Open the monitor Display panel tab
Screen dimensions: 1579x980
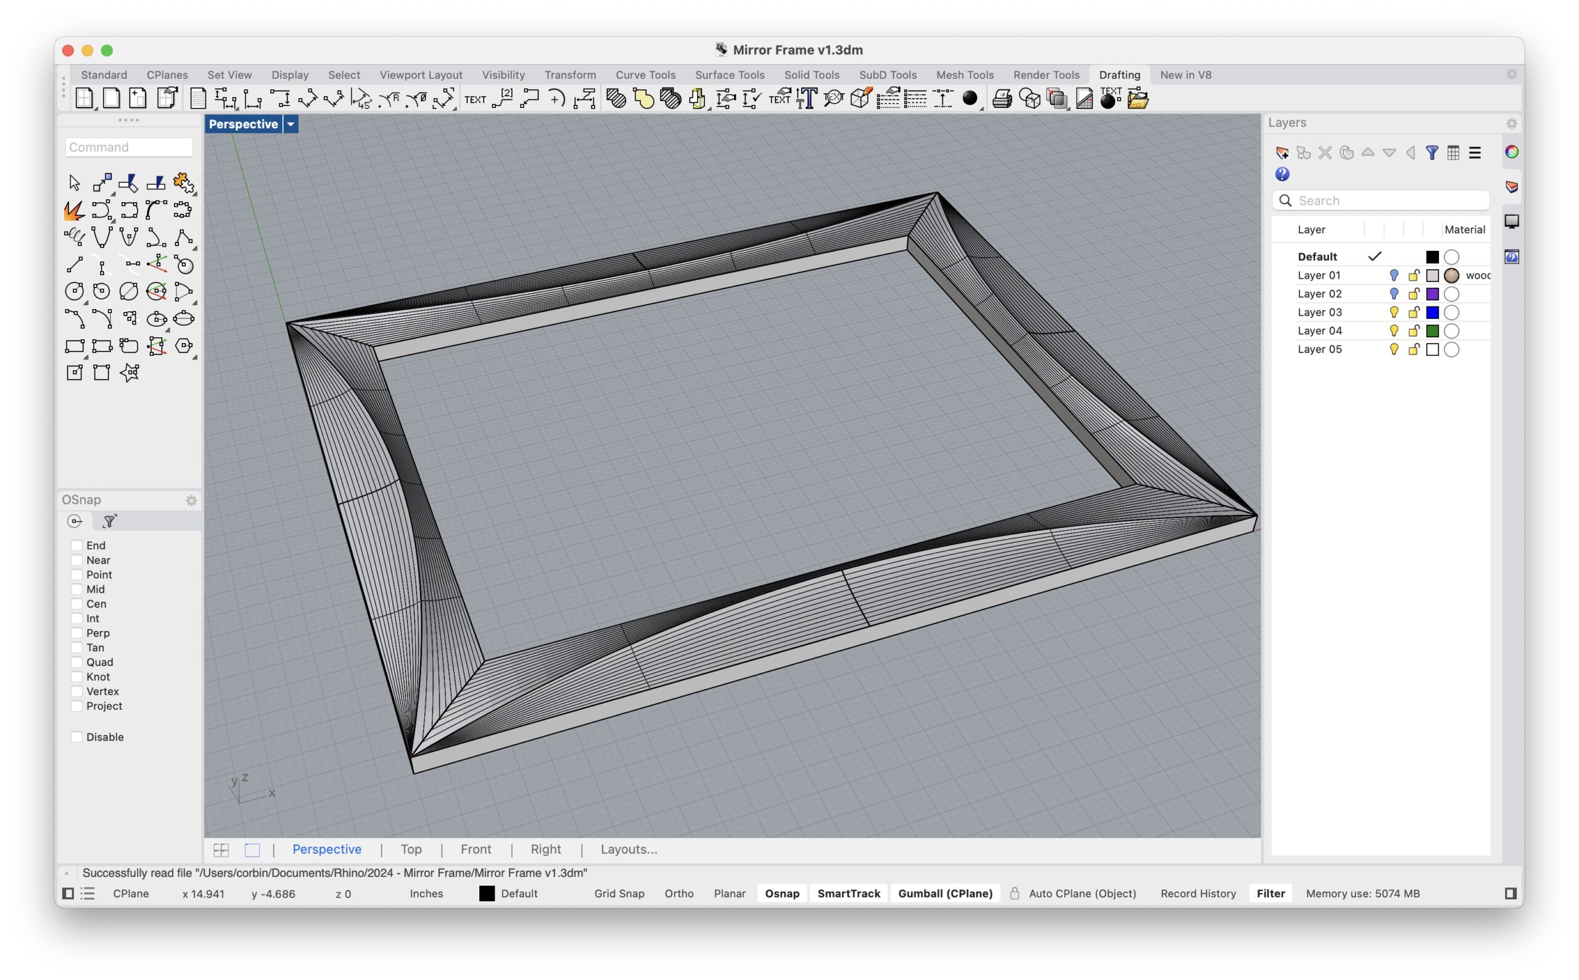[1512, 221]
